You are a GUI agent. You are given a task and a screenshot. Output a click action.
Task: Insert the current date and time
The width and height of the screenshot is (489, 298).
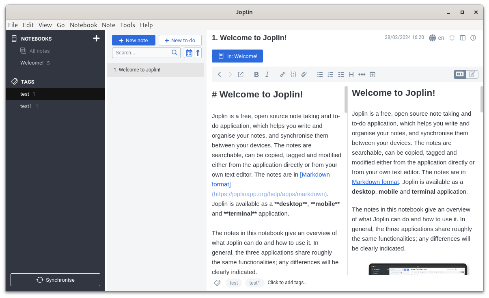tap(372, 74)
